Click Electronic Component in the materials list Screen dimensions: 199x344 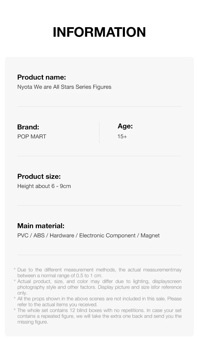[108, 236]
